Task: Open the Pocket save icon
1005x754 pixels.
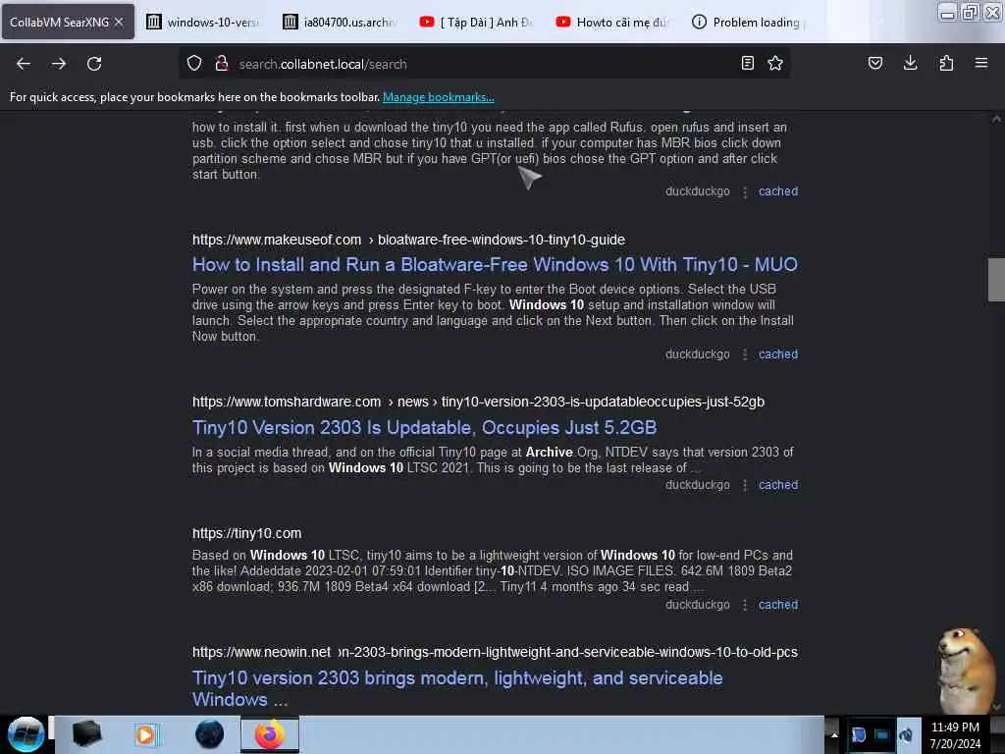Action: [874, 63]
